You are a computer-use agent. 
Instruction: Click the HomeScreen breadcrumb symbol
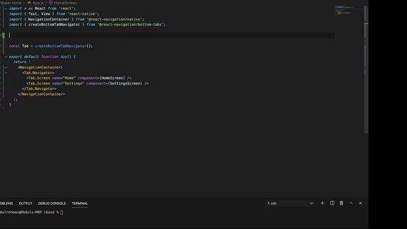pos(65,3)
